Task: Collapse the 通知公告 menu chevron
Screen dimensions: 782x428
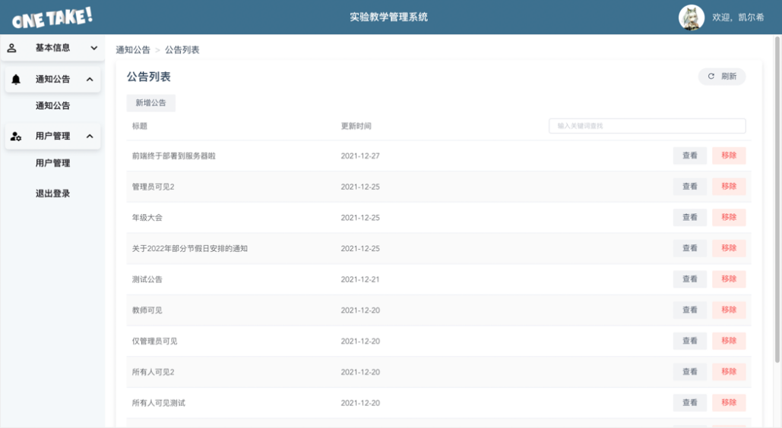Action: click(x=90, y=79)
